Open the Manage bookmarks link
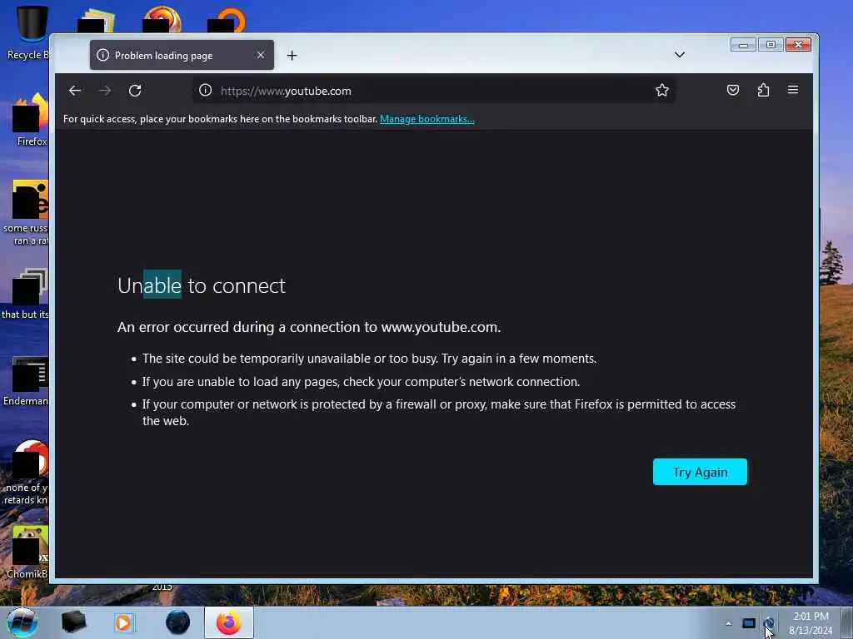The height and width of the screenshot is (639, 853). click(427, 119)
